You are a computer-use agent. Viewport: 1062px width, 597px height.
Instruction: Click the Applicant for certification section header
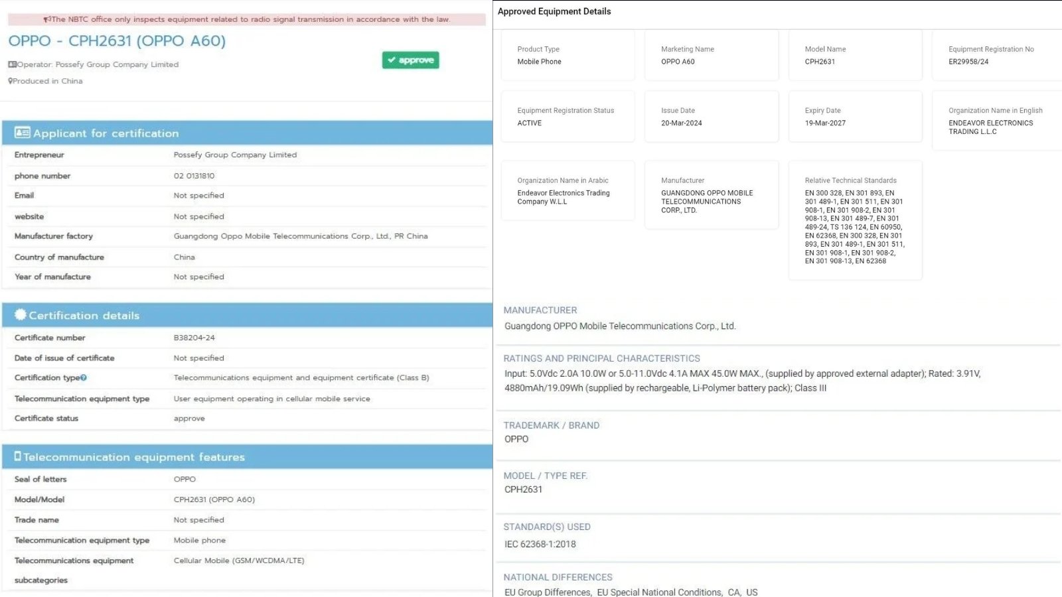[x=247, y=133]
